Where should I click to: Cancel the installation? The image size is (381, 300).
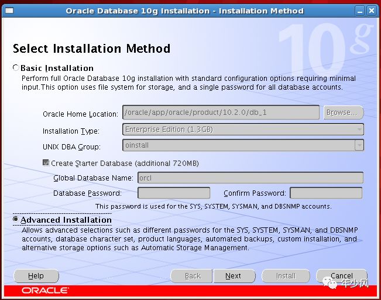pyautogui.click(x=342, y=276)
